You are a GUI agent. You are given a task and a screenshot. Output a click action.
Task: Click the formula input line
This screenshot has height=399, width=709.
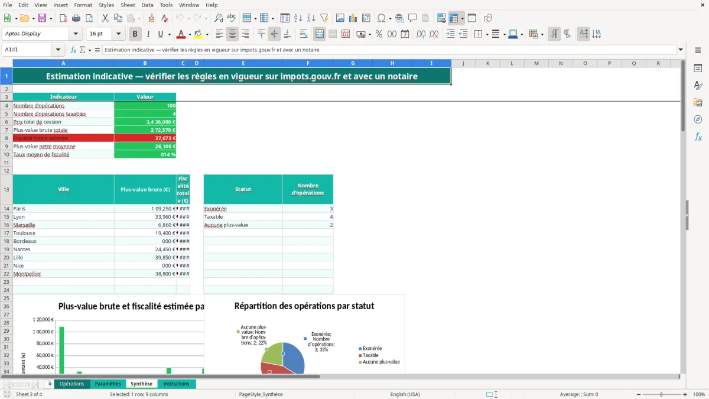pyautogui.click(x=389, y=50)
